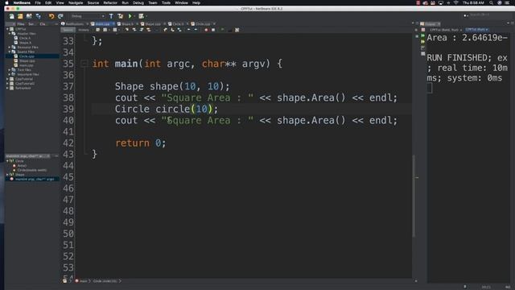Click the Clean and Build icon
This screenshot has height=290, width=515.
coord(120,16)
